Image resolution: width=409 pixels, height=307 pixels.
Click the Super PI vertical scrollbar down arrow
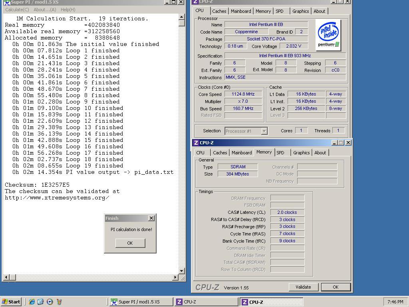point(182,271)
